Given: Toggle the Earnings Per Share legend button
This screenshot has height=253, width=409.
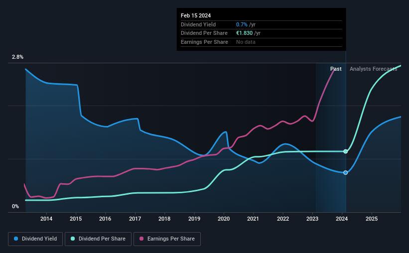Looking at the screenshot, I should tap(167, 239).
